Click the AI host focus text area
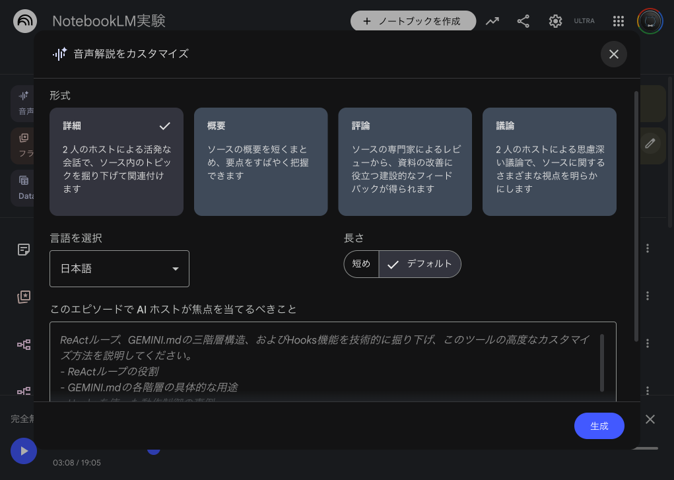The width and height of the screenshot is (674, 480). click(x=332, y=360)
